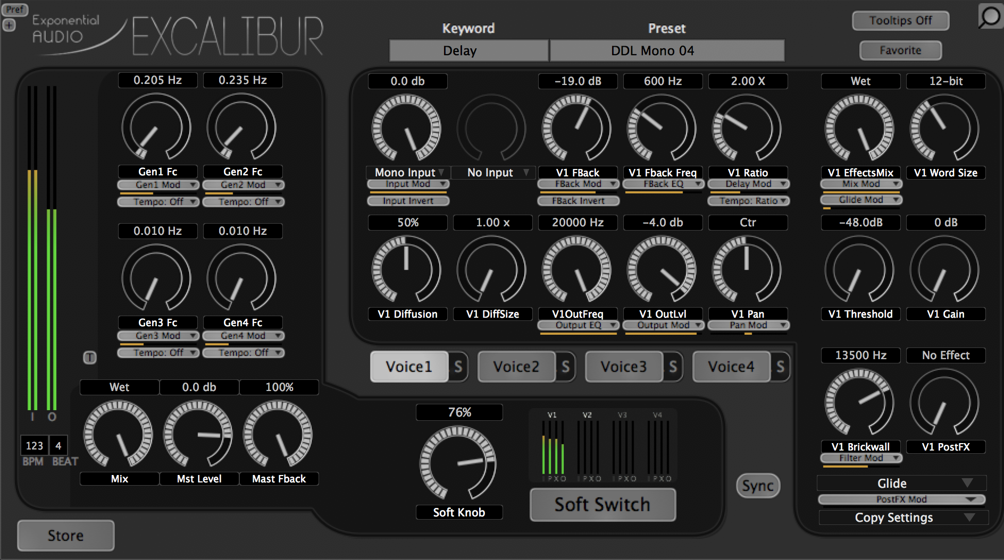This screenshot has height=560, width=1004.
Task: Click the small T icon near Gen3 Mod
Action: (x=90, y=358)
